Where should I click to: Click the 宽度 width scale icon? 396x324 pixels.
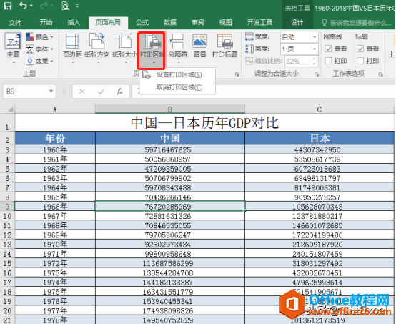click(249, 37)
